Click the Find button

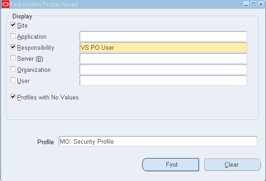pyautogui.click(x=171, y=164)
